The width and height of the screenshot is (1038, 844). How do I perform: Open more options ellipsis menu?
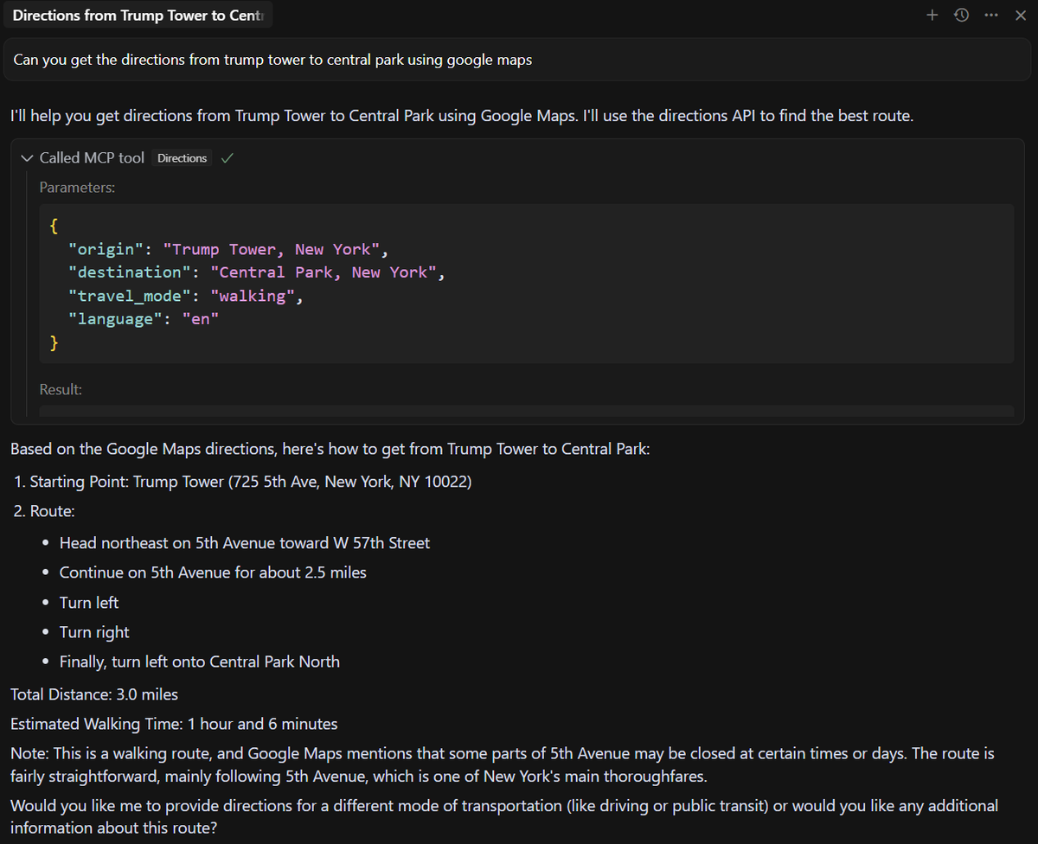click(990, 16)
